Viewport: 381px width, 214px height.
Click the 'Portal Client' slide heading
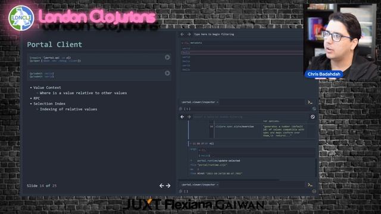click(54, 45)
